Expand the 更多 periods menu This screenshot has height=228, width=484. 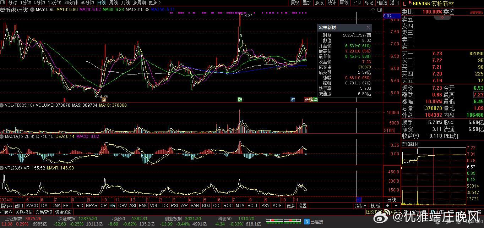tap(153, 2)
